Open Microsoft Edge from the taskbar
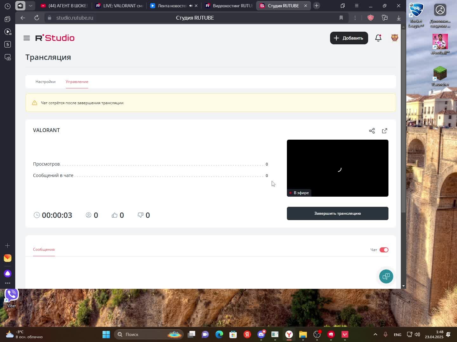Screen dimensions: 457x342 point(219,334)
